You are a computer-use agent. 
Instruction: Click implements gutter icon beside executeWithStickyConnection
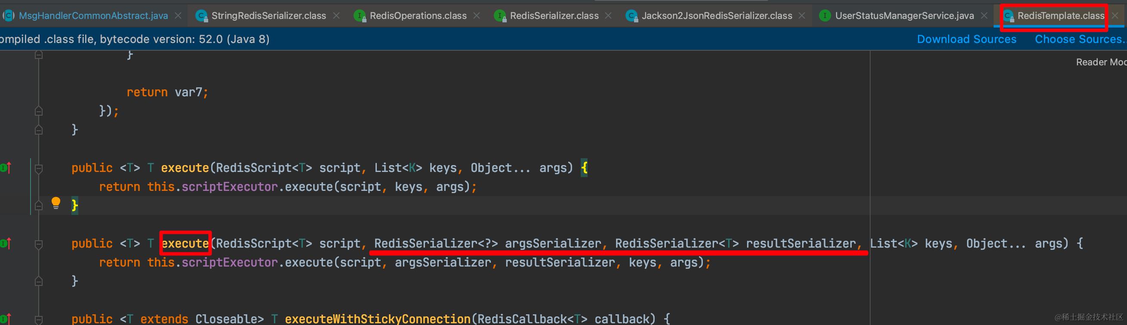coord(6,319)
